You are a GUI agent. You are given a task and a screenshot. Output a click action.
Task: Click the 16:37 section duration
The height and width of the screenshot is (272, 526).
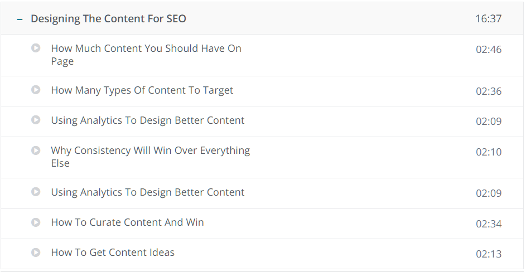click(x=489, y=18)
